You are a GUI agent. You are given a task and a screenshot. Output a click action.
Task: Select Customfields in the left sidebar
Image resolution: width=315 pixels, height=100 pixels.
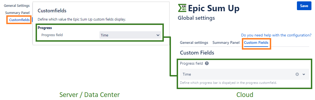pos(19,20)
